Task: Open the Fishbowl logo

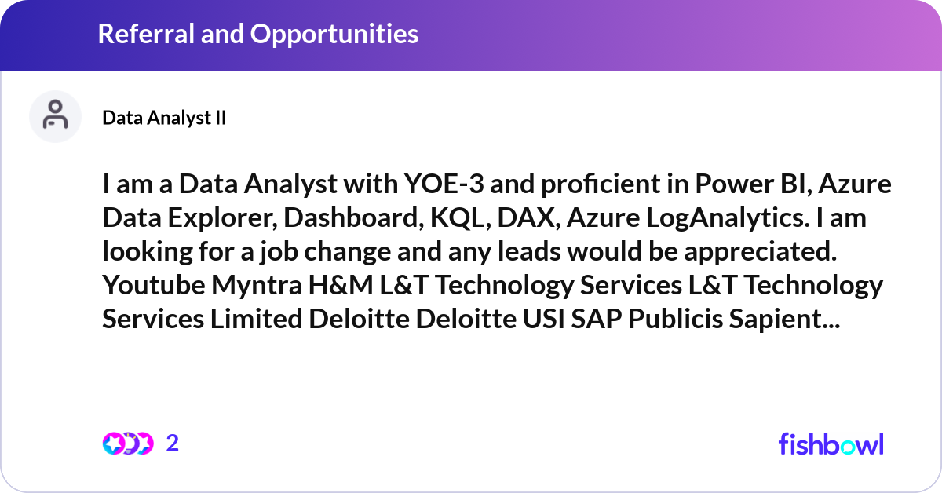Action: tap(831, 444)
